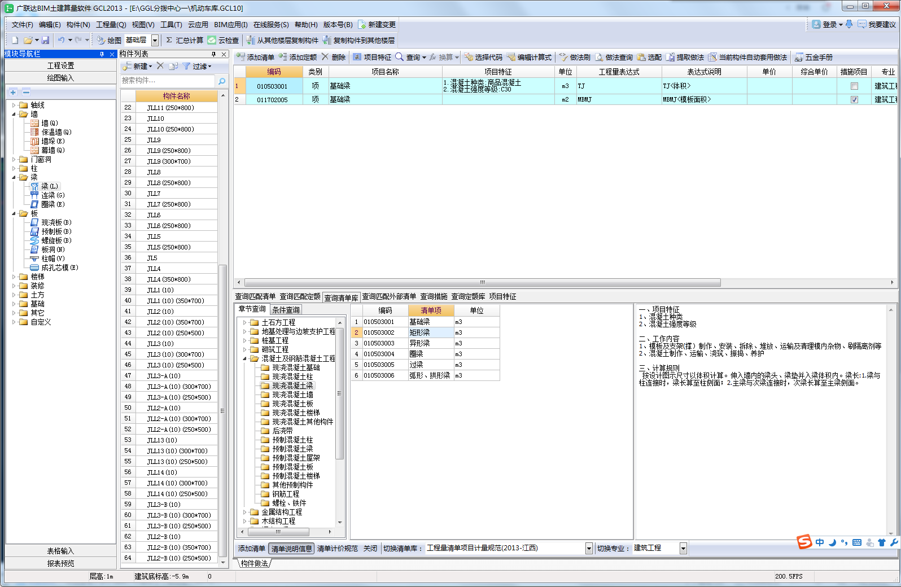Click 提取做法 toolbar item
The height and width of the screenshot is (587, 901).
tap(685, 57)
